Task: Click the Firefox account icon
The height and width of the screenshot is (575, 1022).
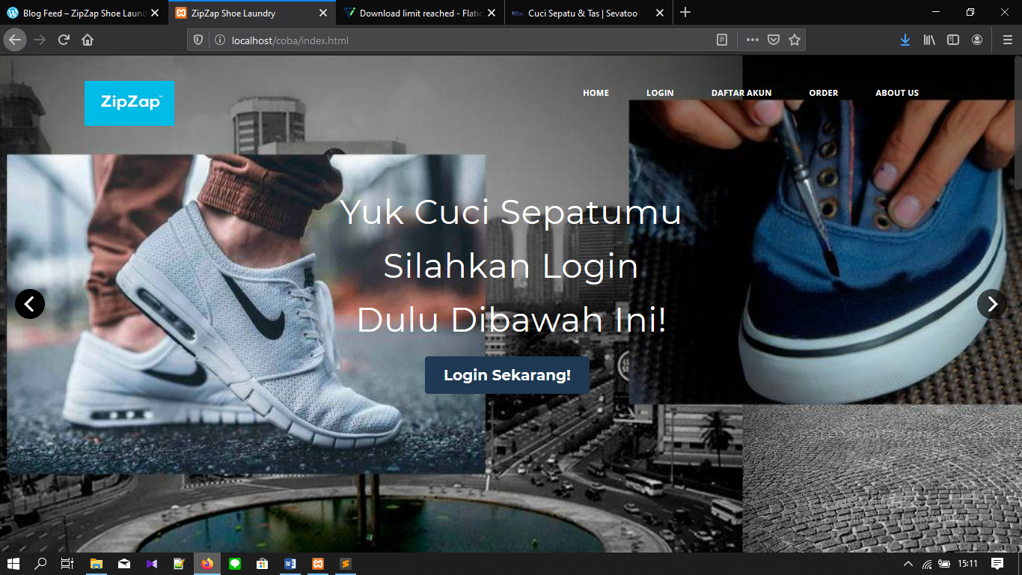Action: tap(976, 40)
